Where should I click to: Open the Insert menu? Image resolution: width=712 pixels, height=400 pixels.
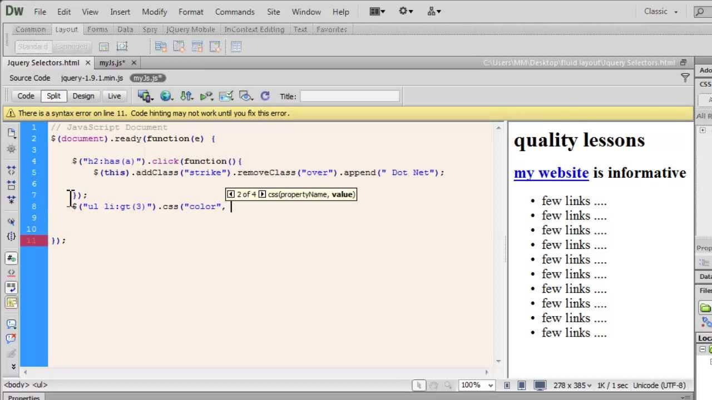pyautogui.click(x=120, y=12)
